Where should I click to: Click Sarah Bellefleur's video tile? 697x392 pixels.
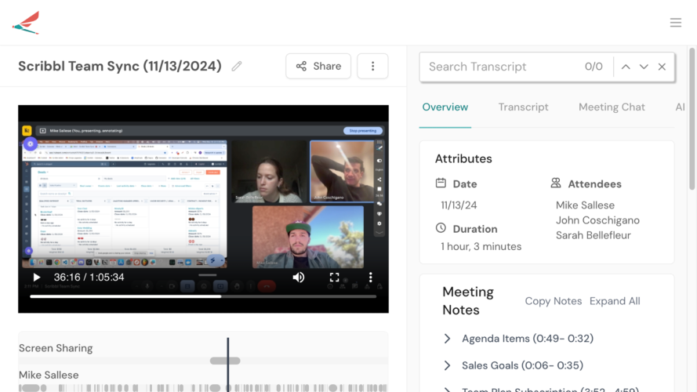270,172
